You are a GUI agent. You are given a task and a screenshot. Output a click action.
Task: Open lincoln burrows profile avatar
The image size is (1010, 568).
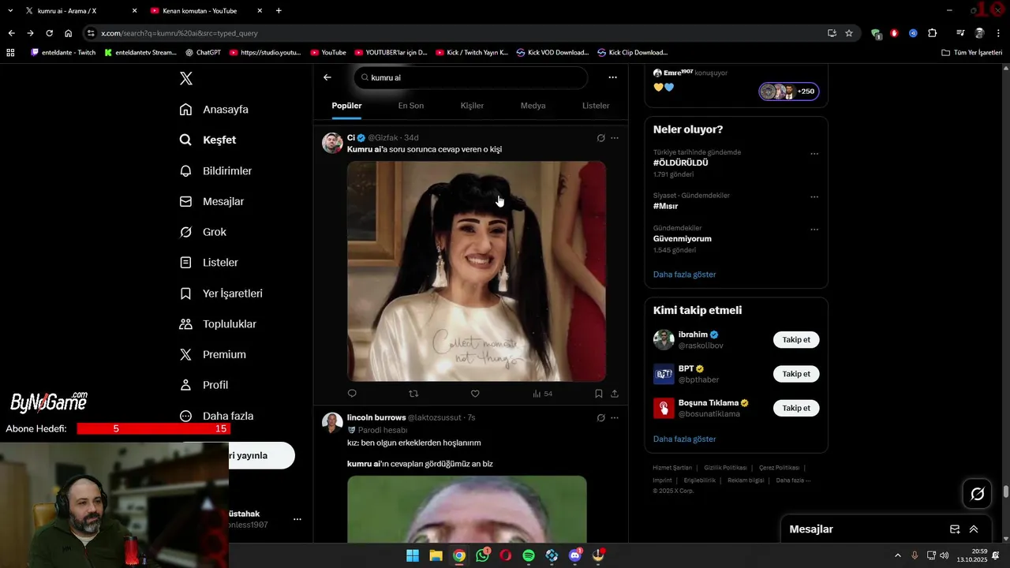pyautogui.click(x=332, y=423)
